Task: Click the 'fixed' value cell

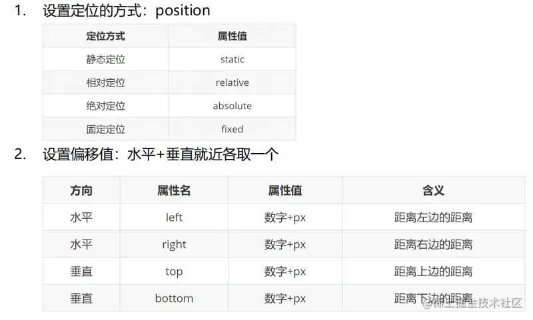Action: 232,129
